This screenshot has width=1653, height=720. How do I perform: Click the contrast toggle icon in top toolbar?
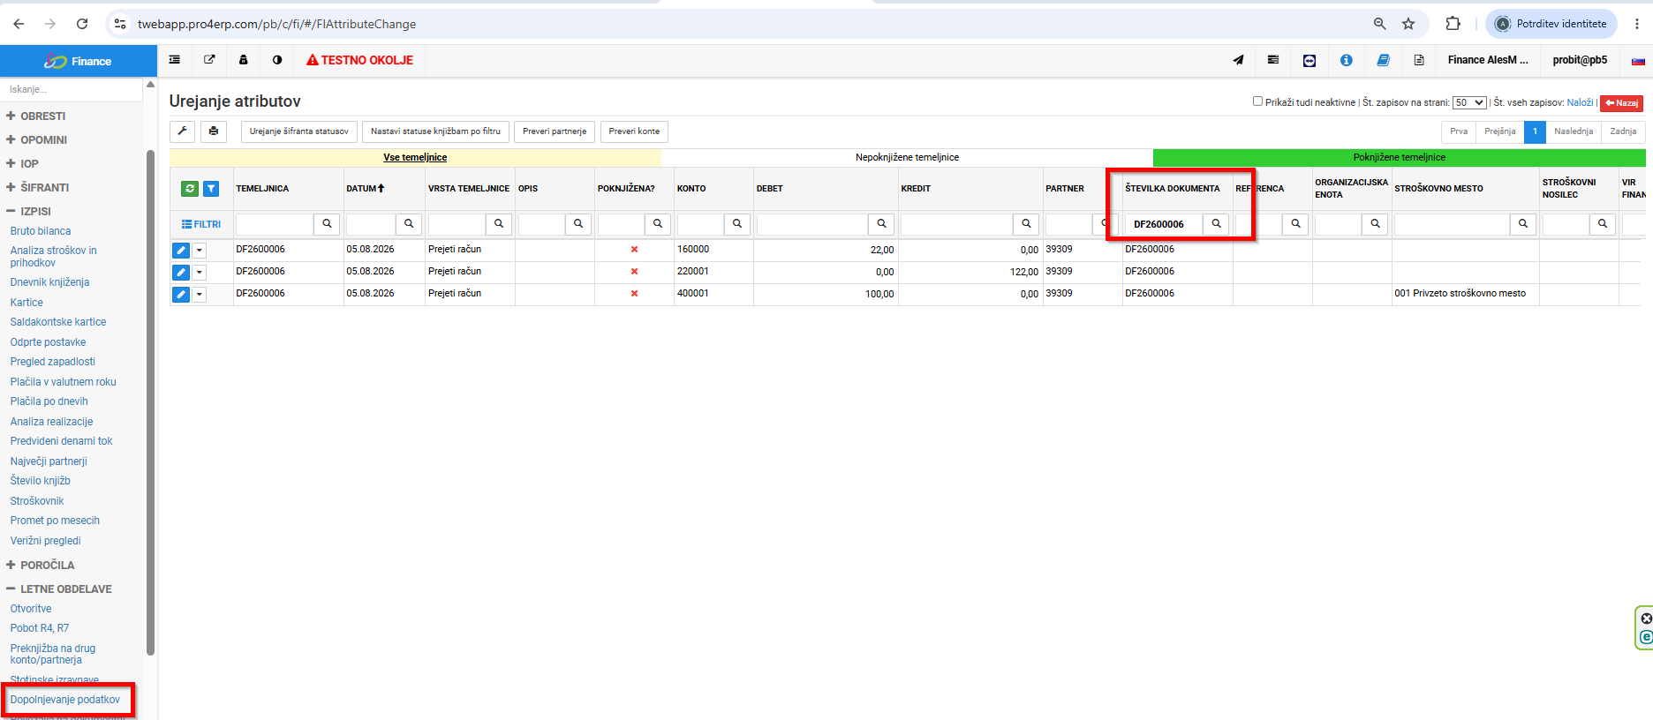pos(277,60)
